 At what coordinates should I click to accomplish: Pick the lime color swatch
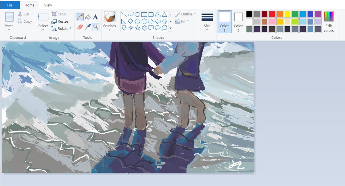295,21
